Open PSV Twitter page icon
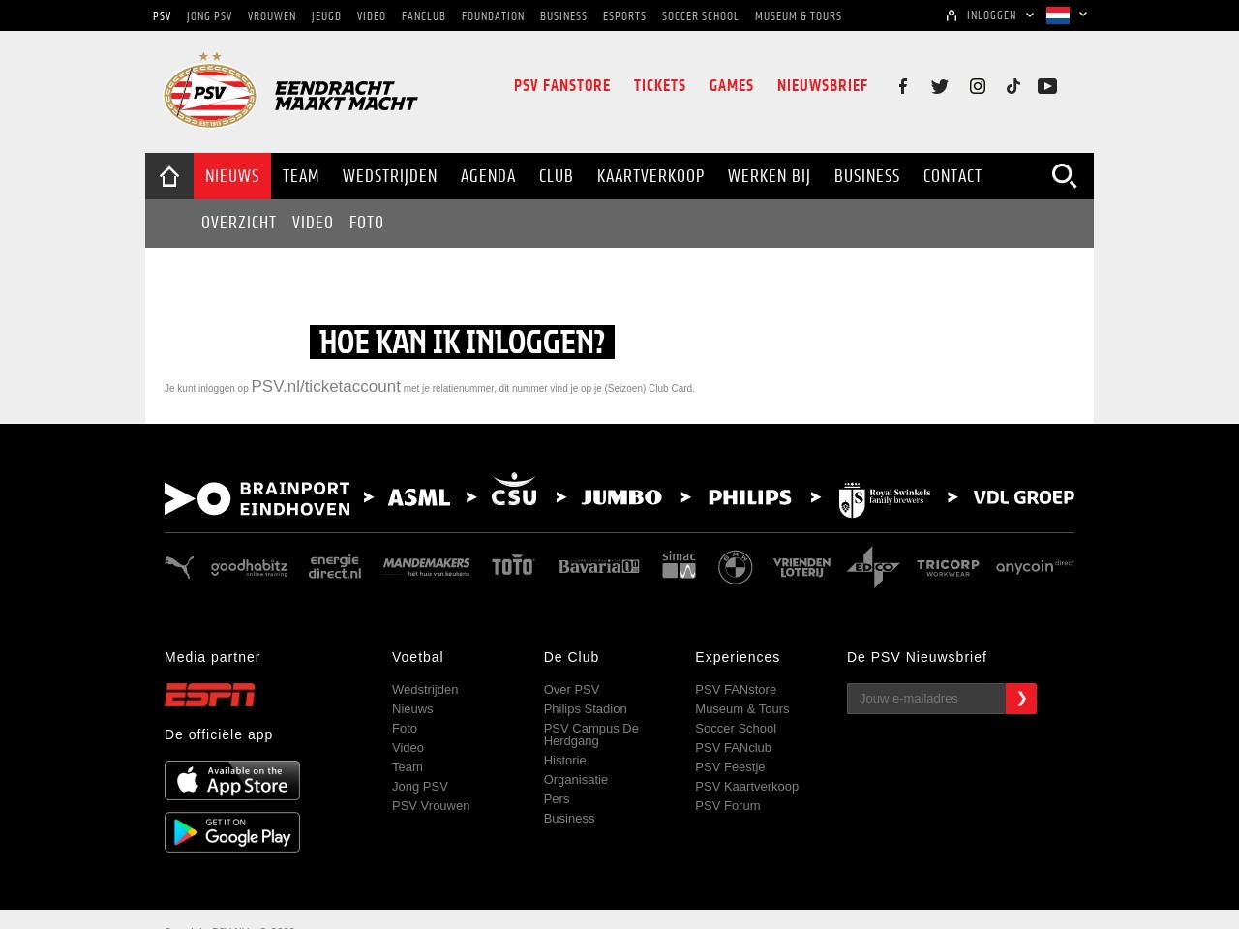This screenshot has width=1239, height=929. tap(940, 86)
